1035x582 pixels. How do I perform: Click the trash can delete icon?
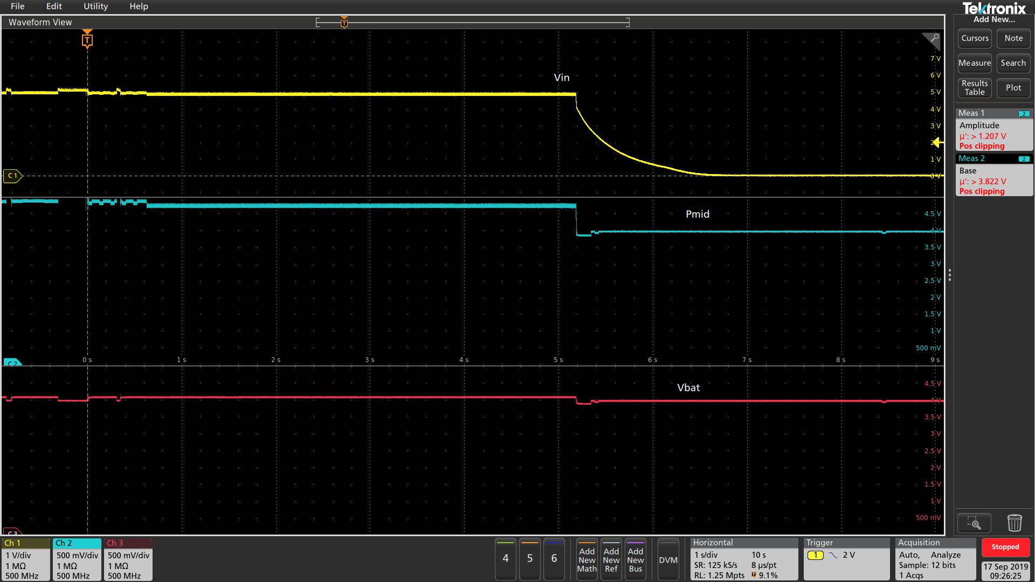[x=1014, y=523]
